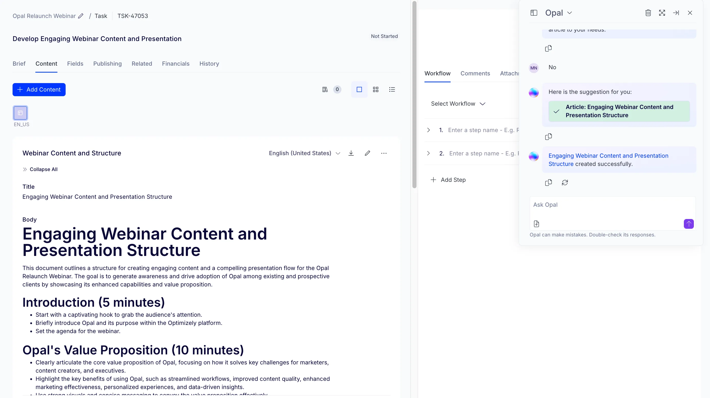Select the EN_US content thumbnail

point(21,113)
